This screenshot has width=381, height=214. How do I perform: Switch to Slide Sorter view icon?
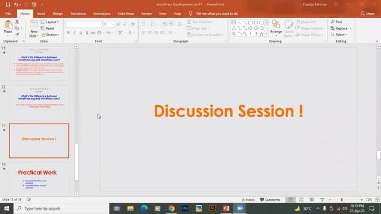[x=301, y=200]
